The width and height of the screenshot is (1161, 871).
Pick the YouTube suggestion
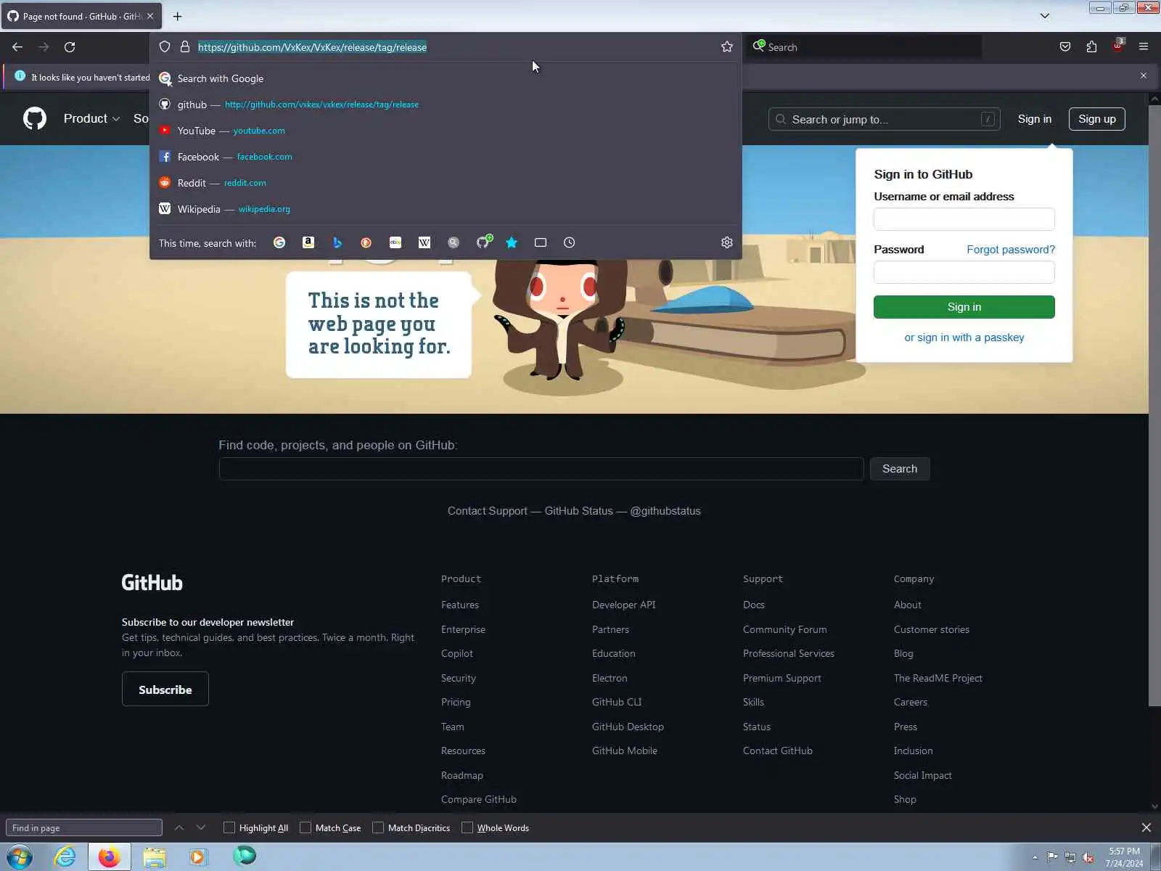[446, 131]
